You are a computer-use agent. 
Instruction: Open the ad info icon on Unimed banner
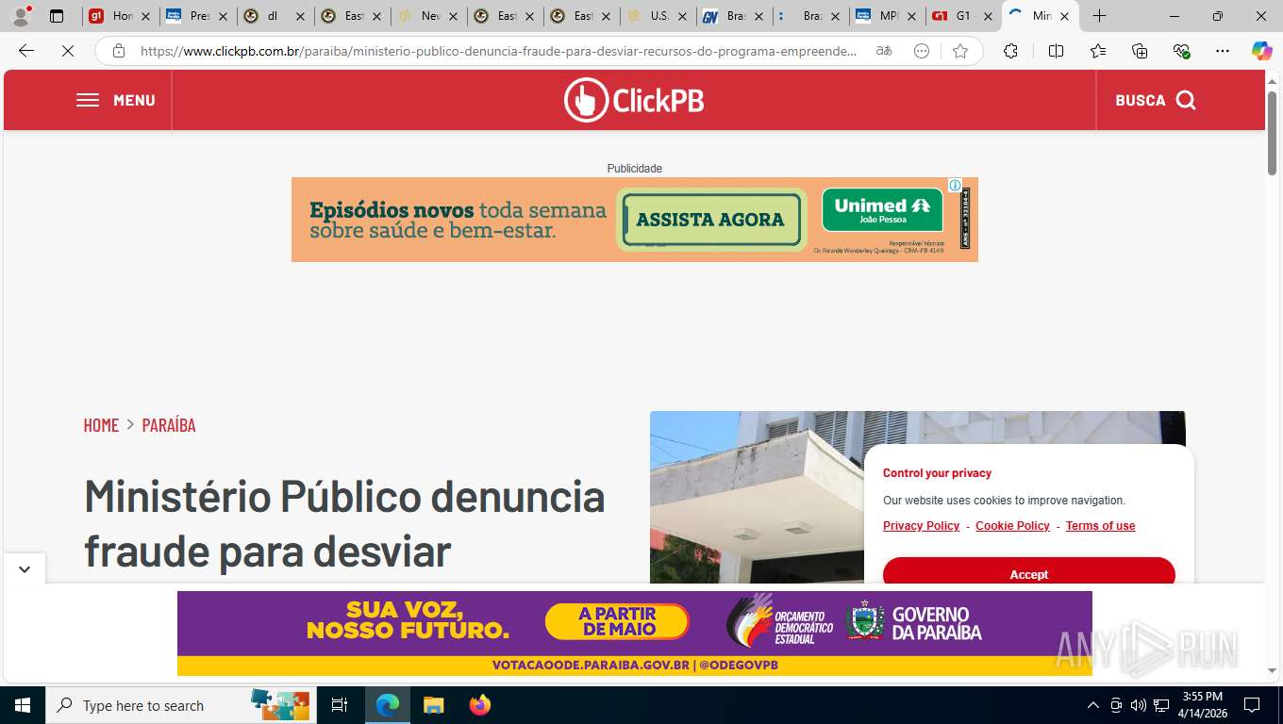click(955, 185)
